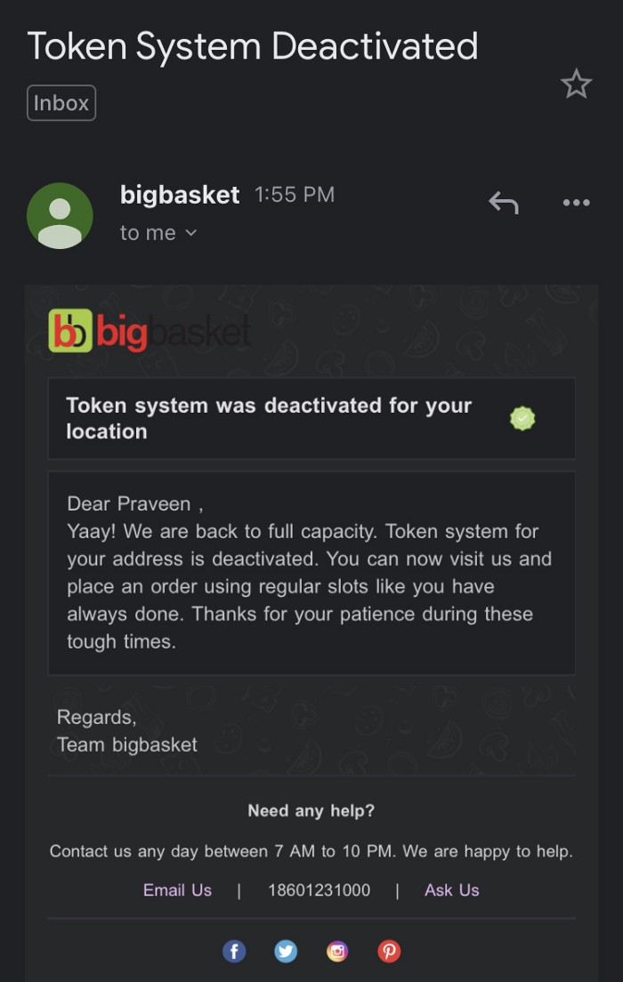623x982 pixels.
Task: Open bigbasket's Instagram icon
Action: [337, 952]
